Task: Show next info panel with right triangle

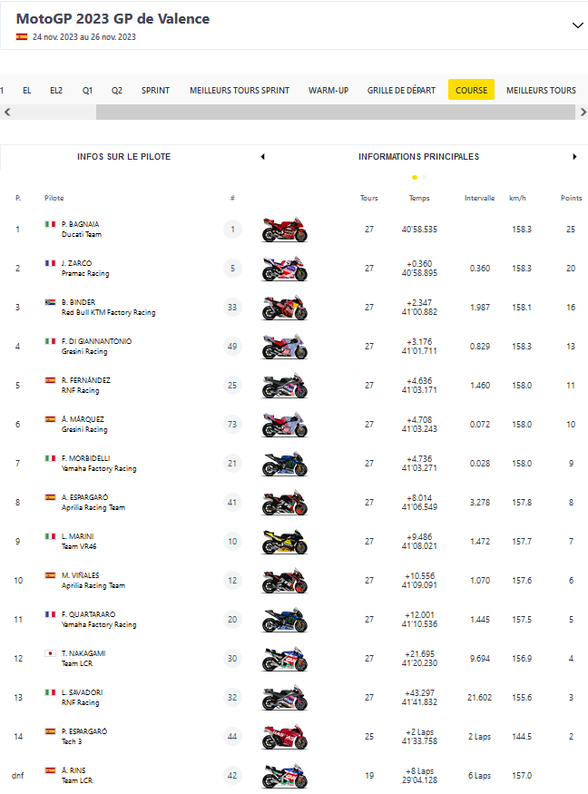Action: coord(574,157)
